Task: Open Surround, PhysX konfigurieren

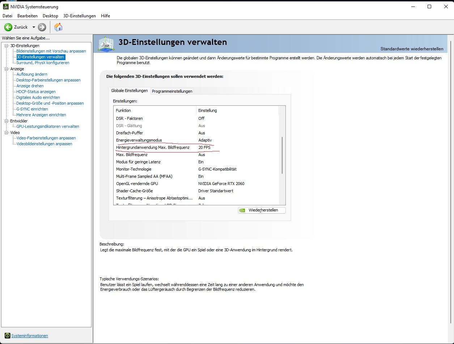Action: pos(43,63)
